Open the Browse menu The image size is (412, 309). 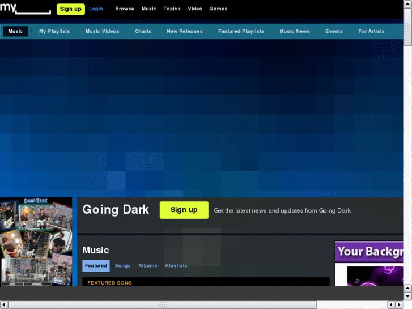click(x=125, y=9)
